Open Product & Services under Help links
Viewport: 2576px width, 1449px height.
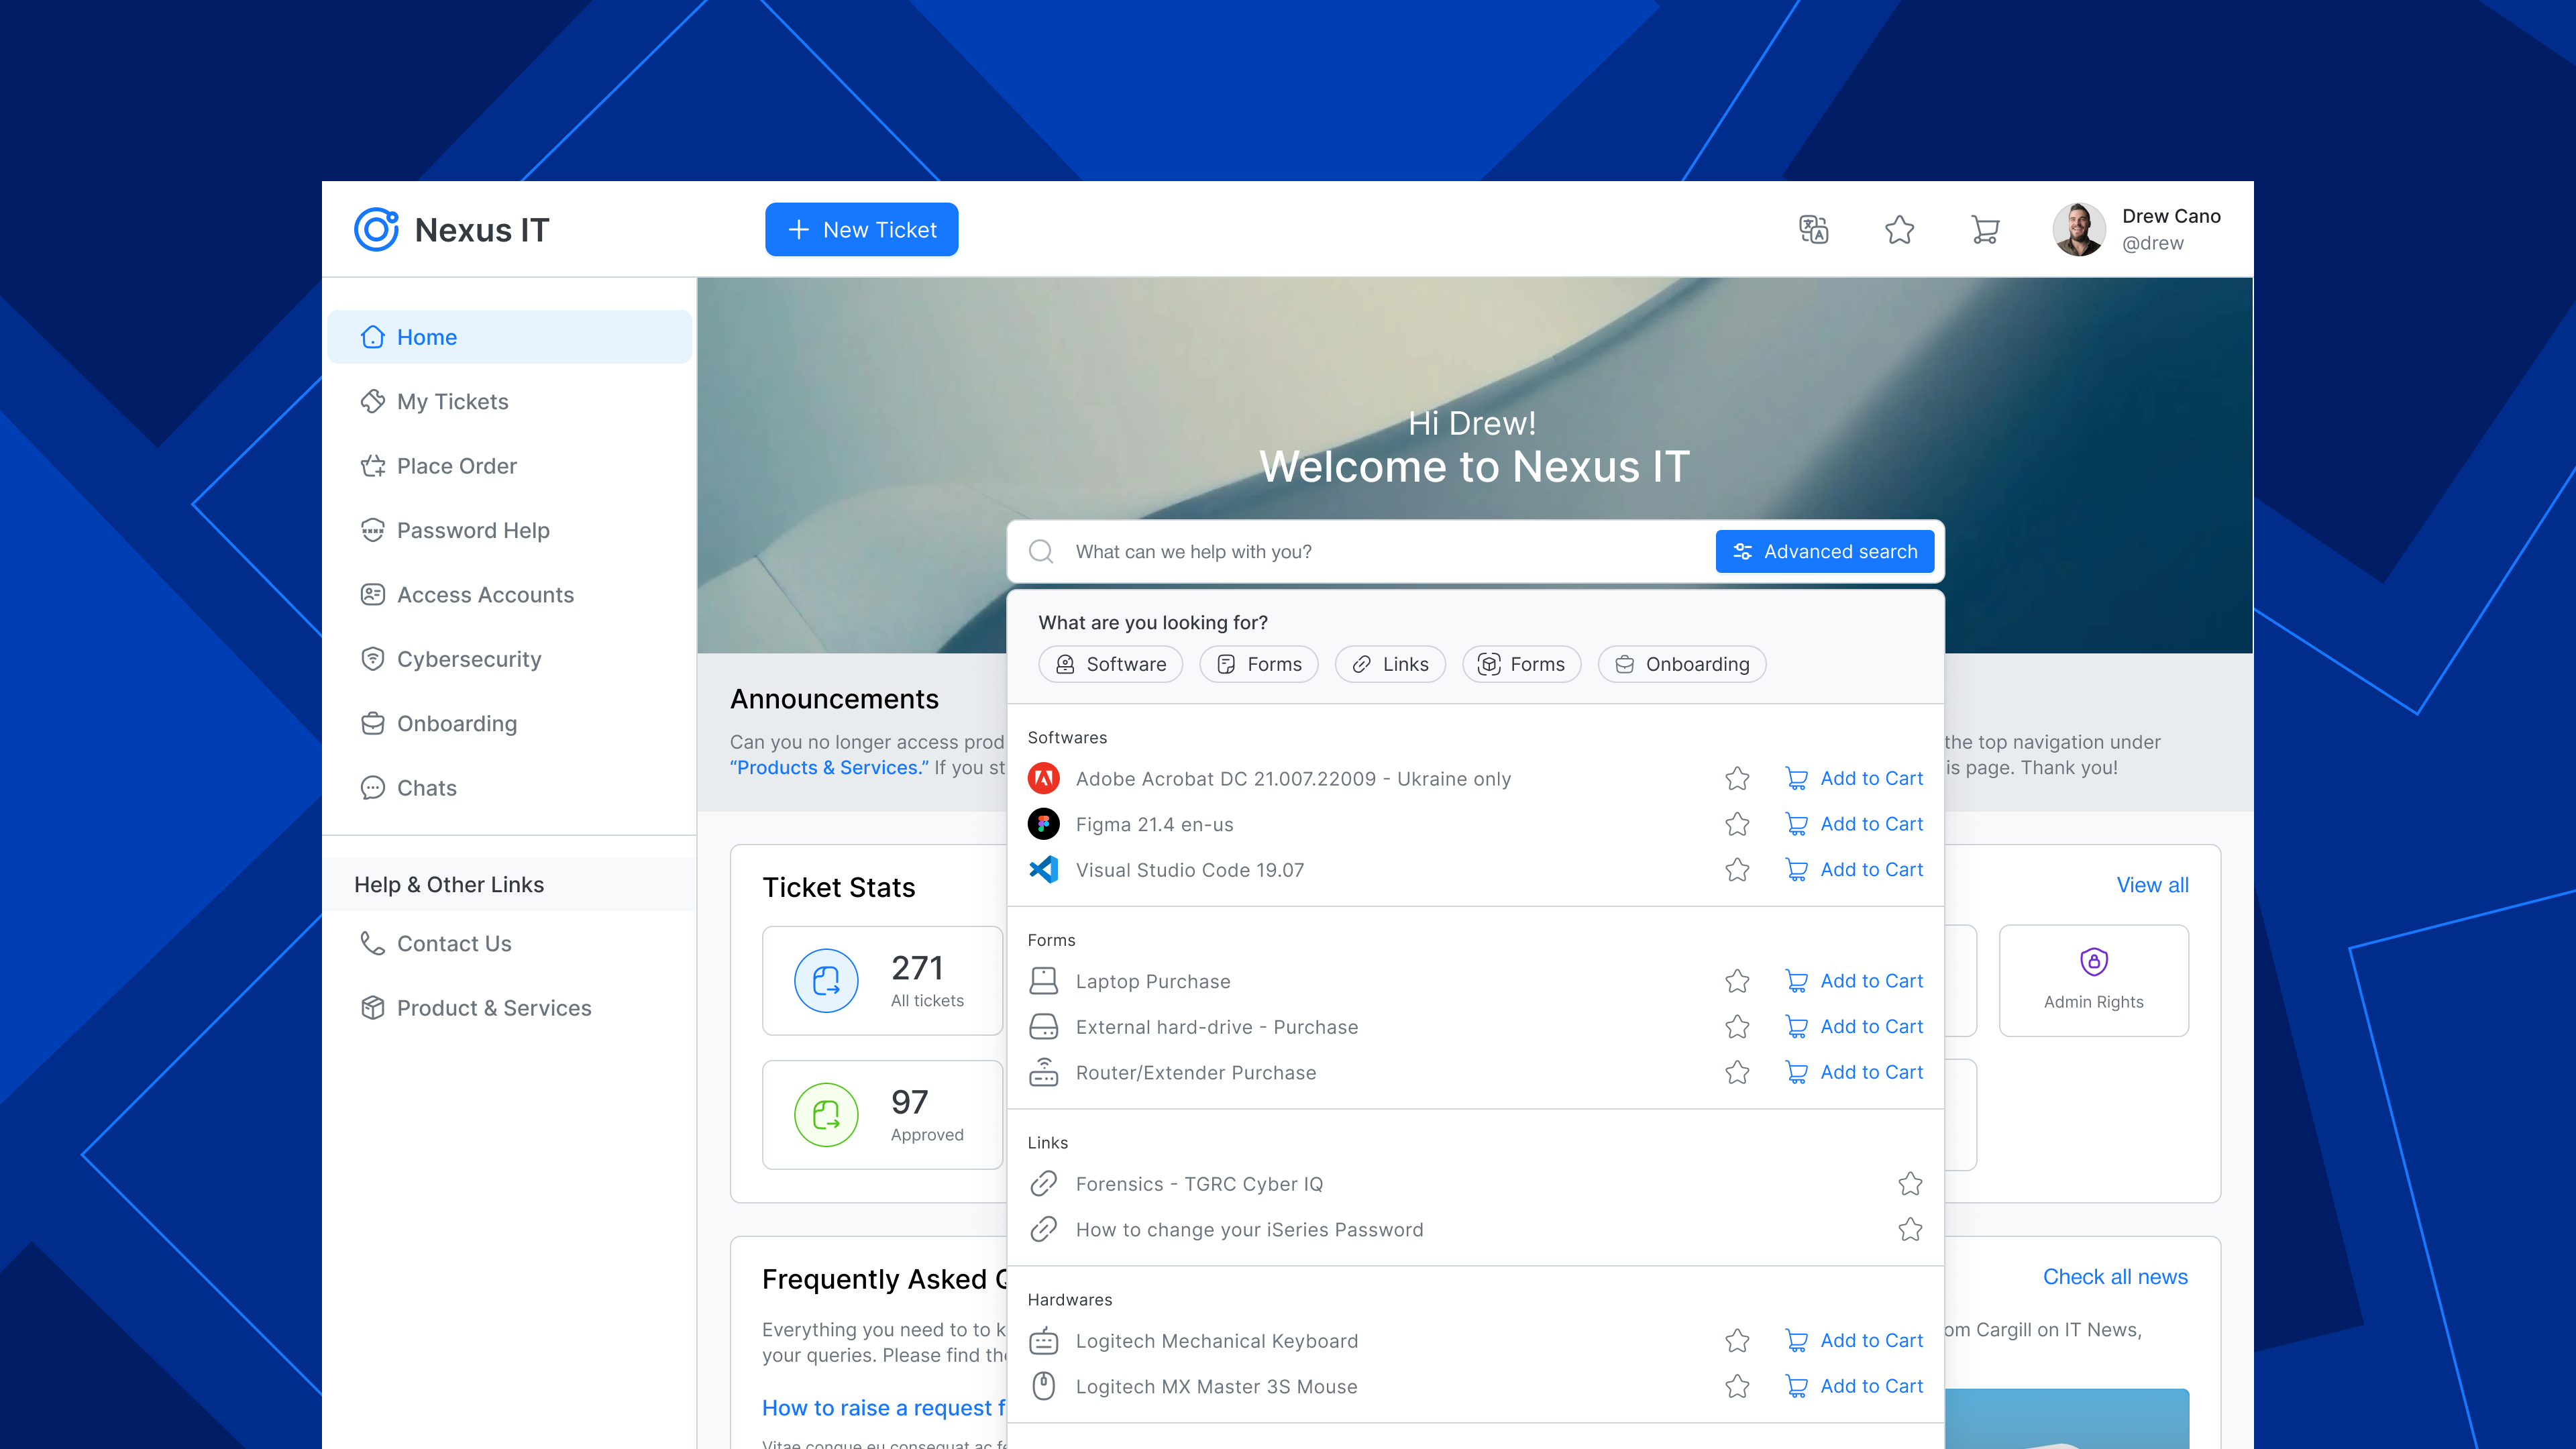tap(494, 1008)
